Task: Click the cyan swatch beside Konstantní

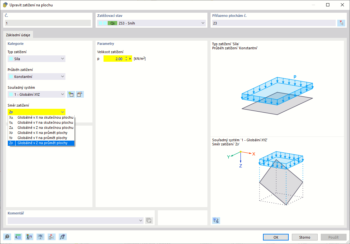Action: click(x=11, y=76)
